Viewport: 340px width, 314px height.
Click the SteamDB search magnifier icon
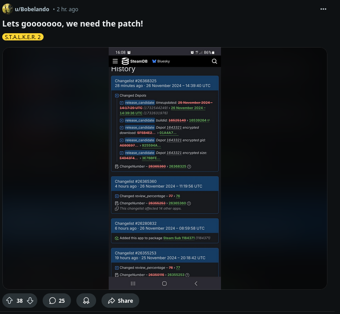pyautogui.click(x=214, y=62)
